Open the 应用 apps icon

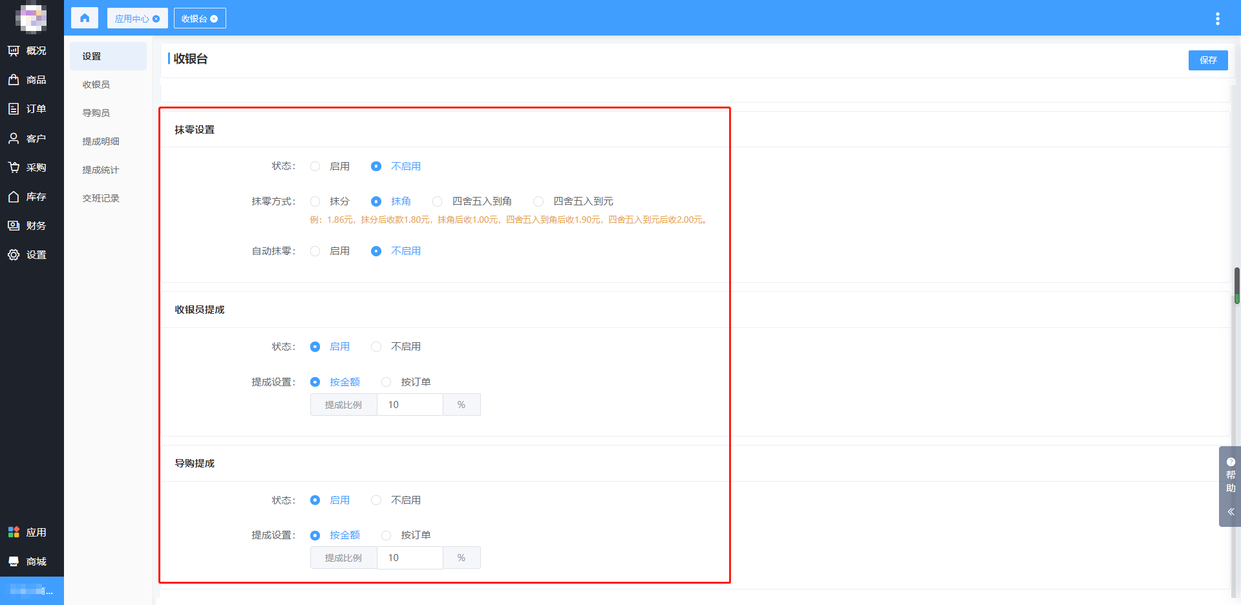pos(14,533)
